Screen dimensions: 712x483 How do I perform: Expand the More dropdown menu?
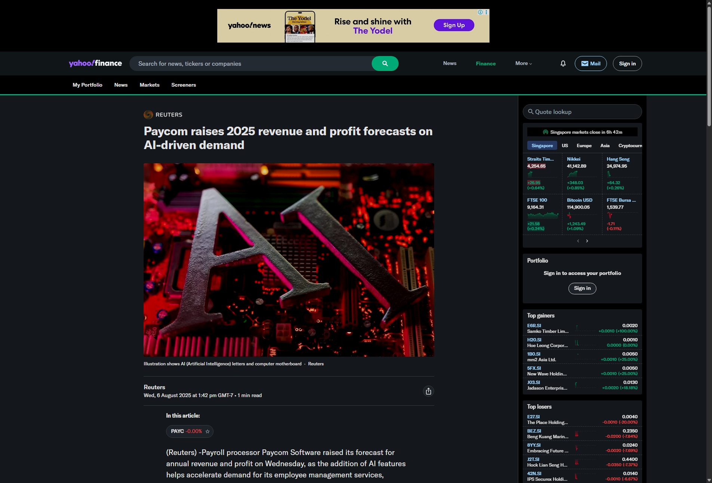tap(524, 64)
